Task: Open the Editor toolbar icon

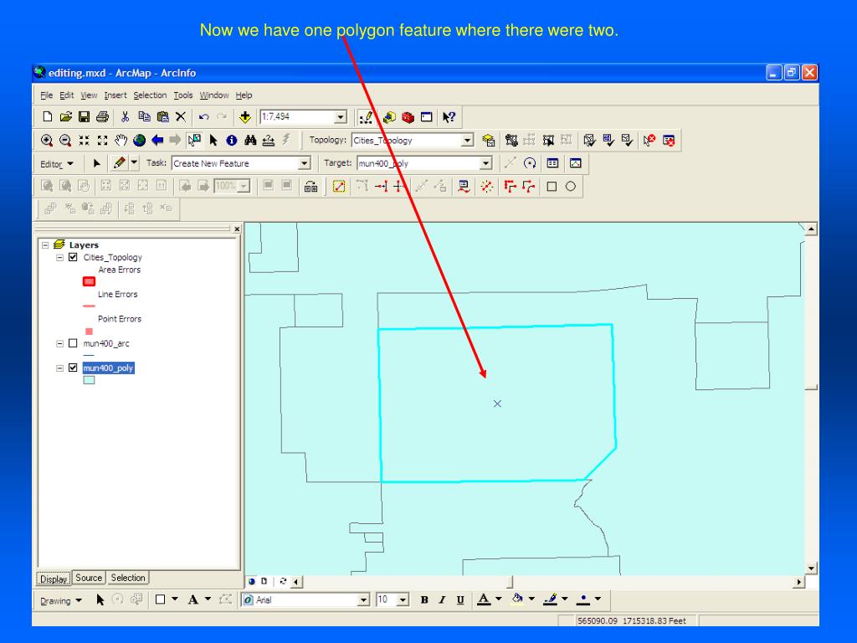Action: coord(366,117)
